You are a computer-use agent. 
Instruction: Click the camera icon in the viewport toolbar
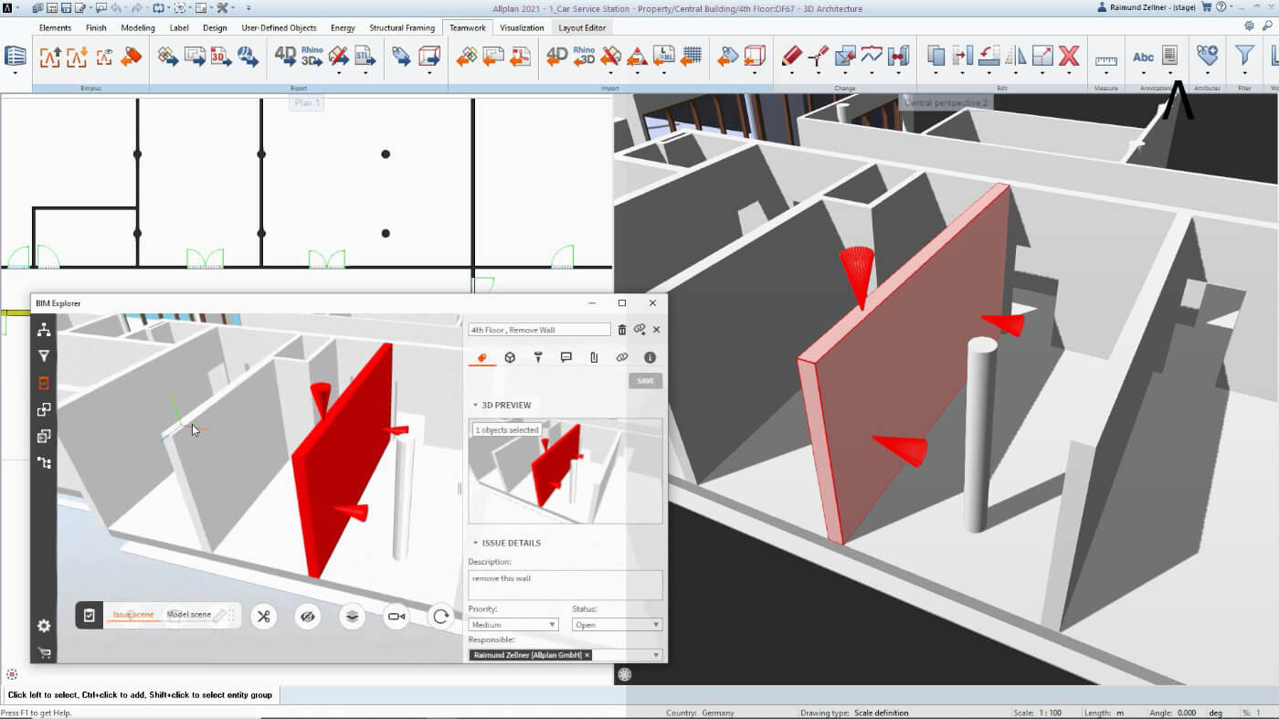pos(396,616)
